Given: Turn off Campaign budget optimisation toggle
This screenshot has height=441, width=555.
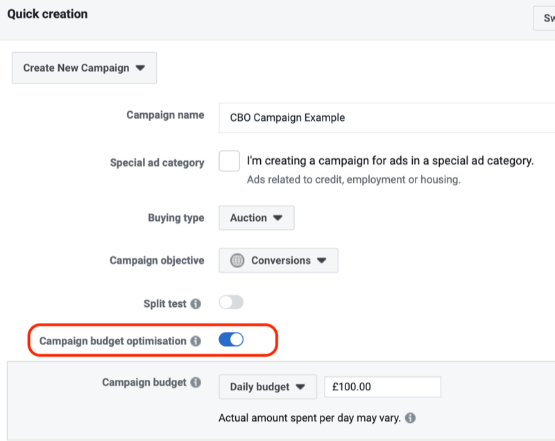Looking at the screenshot, I should [x=231, y=340].
